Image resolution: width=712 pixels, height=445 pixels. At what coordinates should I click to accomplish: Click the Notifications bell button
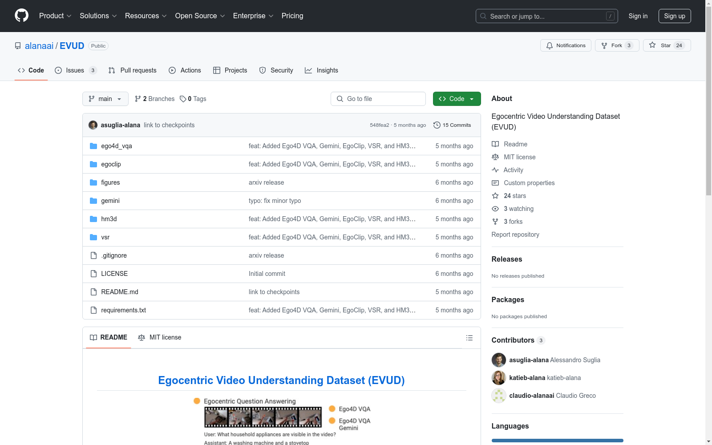pos(566,45)
